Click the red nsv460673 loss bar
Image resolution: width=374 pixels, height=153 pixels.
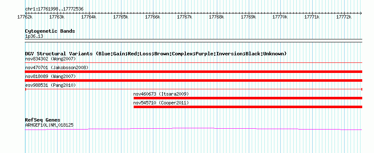248,98
